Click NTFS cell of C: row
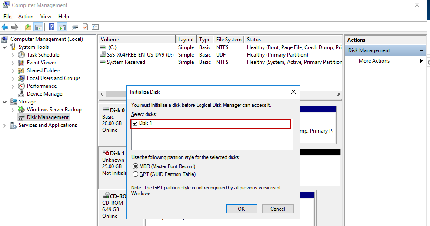Image resolution: width=430 pixels, height=226 pixels. tap(222, 47)
